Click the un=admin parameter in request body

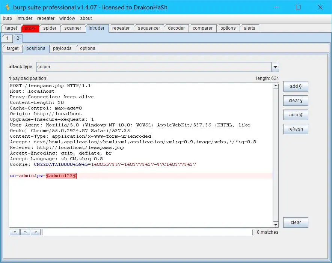point(22,176)
